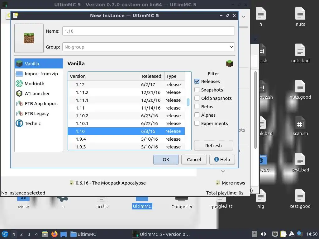Click the main window right scrollbar

click(255, 110)
